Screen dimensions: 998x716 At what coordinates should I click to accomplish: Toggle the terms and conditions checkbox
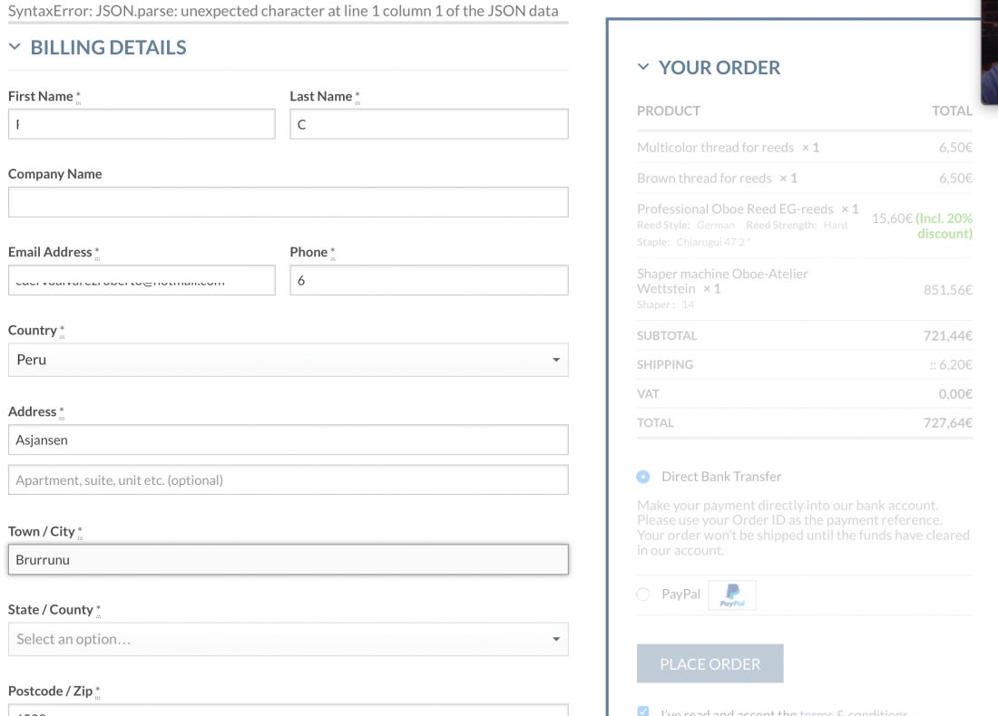643,711
